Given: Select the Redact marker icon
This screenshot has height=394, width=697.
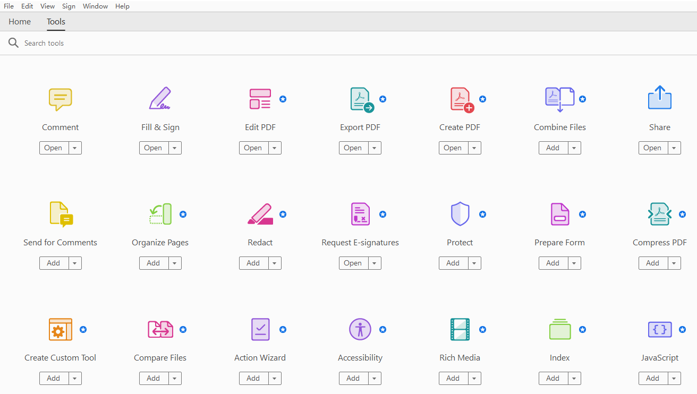Looking at the screenshot, I should pos(260,214).
